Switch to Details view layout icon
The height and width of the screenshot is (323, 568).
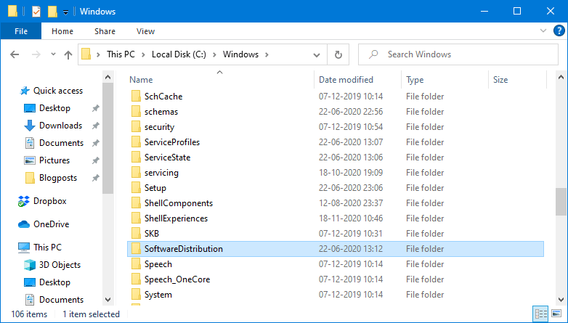(541, 314)
